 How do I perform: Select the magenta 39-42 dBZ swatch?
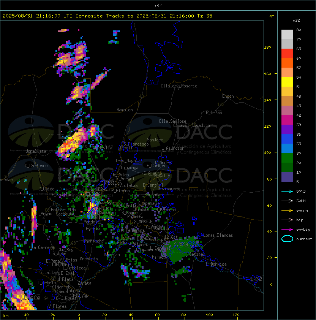(x=287, y=120)
